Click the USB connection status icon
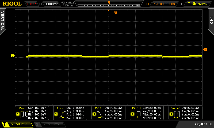214x128 pixels. pos(198,124)
